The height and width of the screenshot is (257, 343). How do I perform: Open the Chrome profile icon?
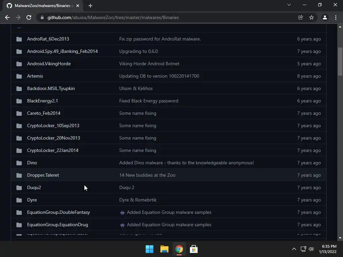click(325, 17)
